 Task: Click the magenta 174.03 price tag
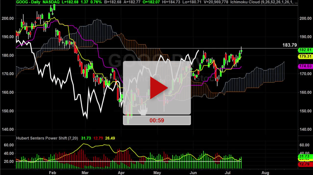(305, 66)
